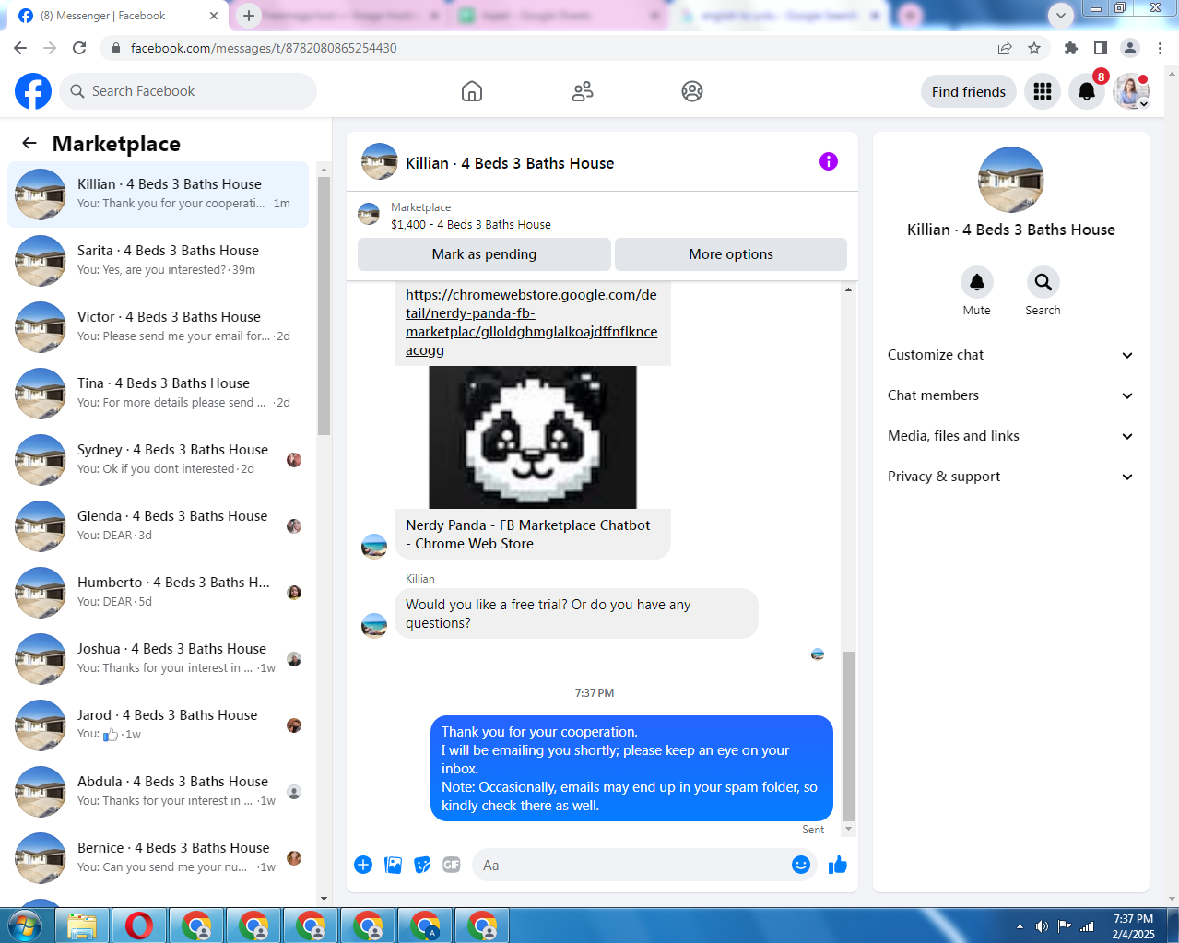The height and width of the screenshot is (943, 1179).
Task: Click Mark as pending button
Action: [x=484, y=254]
